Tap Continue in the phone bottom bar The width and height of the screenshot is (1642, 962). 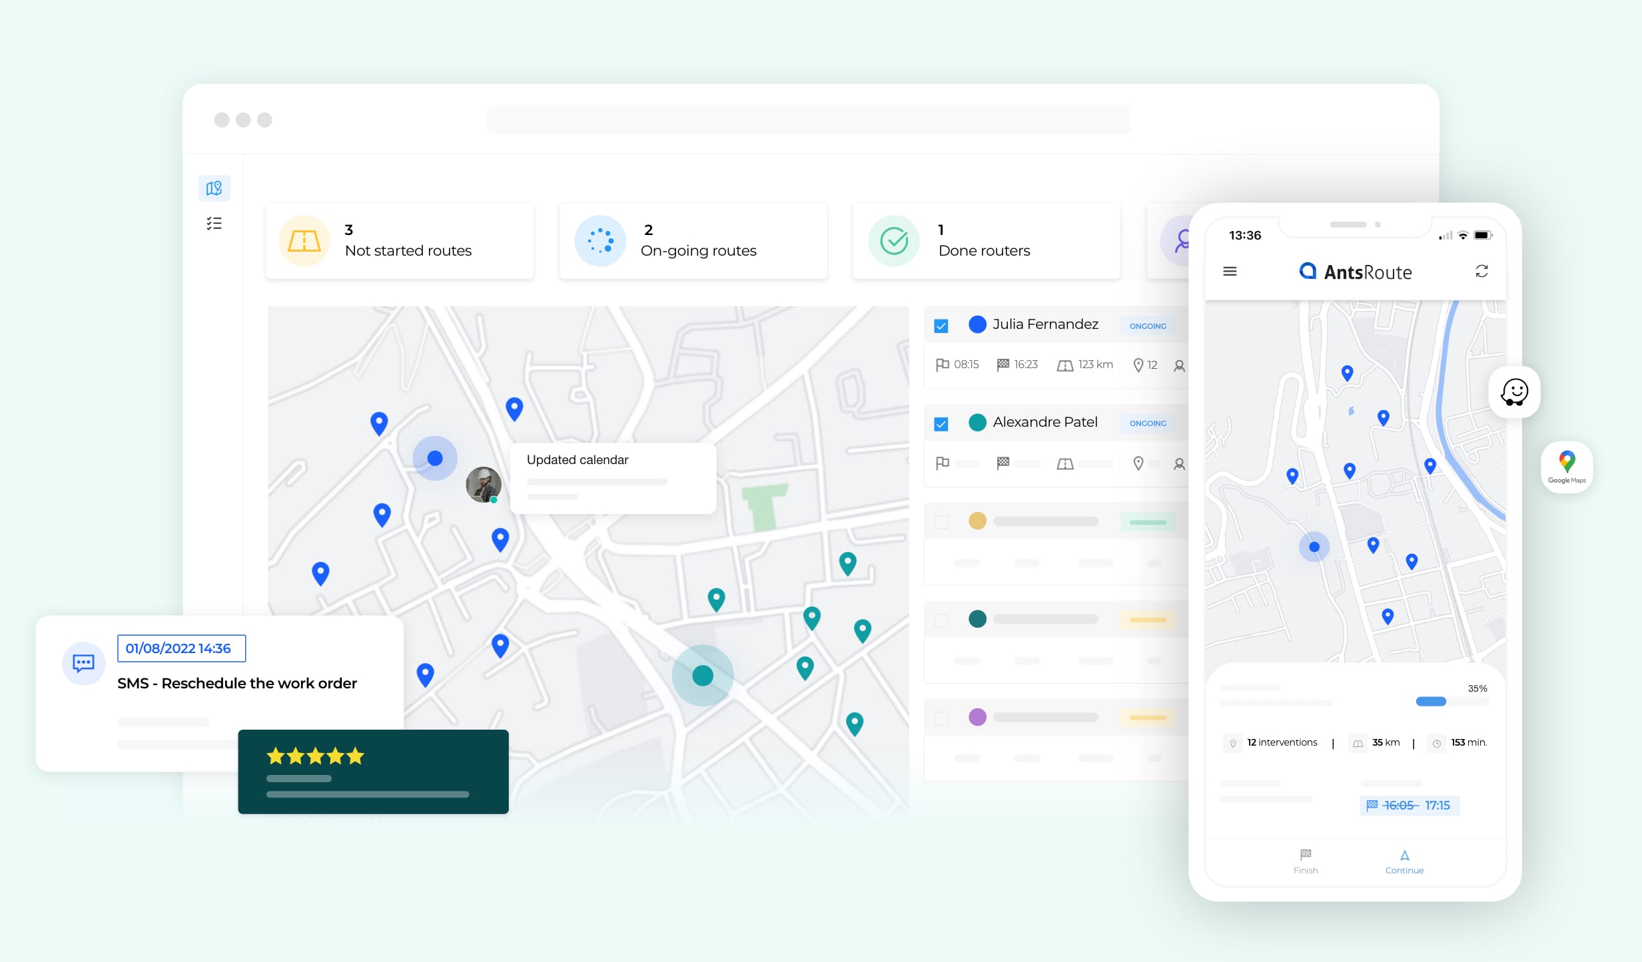[1404, 861]
